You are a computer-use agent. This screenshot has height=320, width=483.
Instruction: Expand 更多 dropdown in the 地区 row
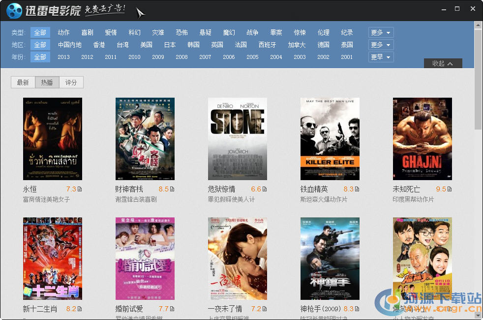point(381,45)
